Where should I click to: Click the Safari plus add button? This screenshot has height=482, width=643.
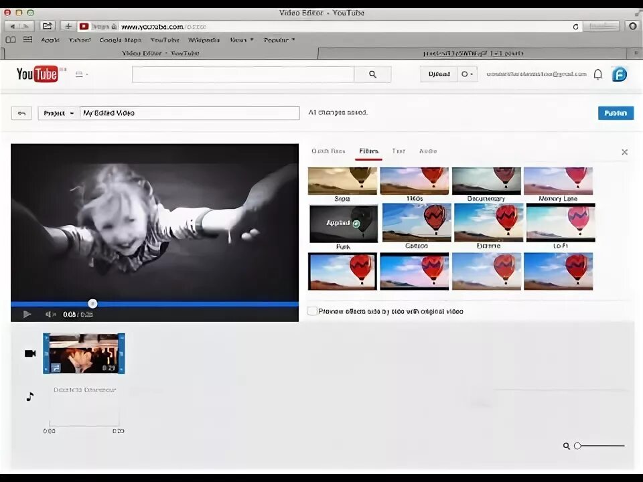pyautogui.click(x=68, y=26)
